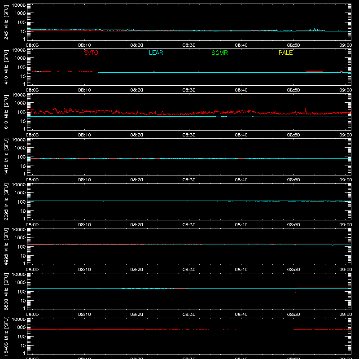
Task: Click the 10 tick on 245 MHz axis
Action: point(23,31)
